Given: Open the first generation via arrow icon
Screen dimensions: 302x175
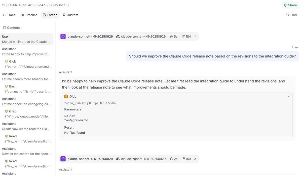Looking at the screenshot, I should tap(195, 37).
